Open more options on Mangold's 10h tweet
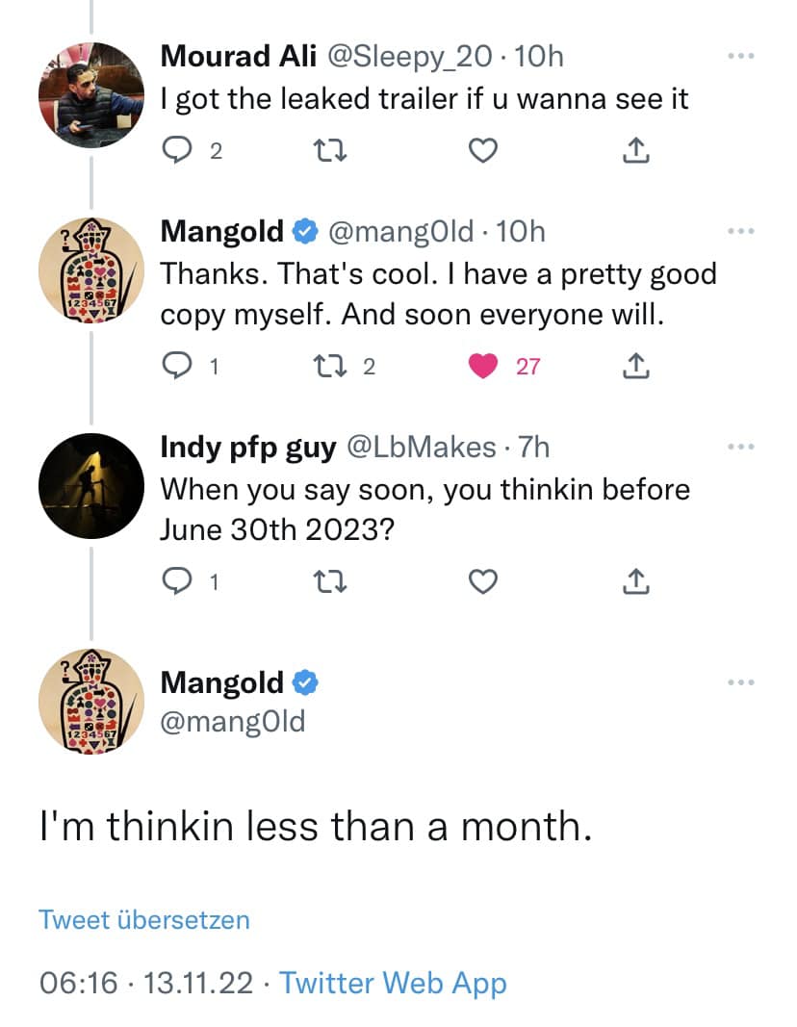 click(740, 232)
